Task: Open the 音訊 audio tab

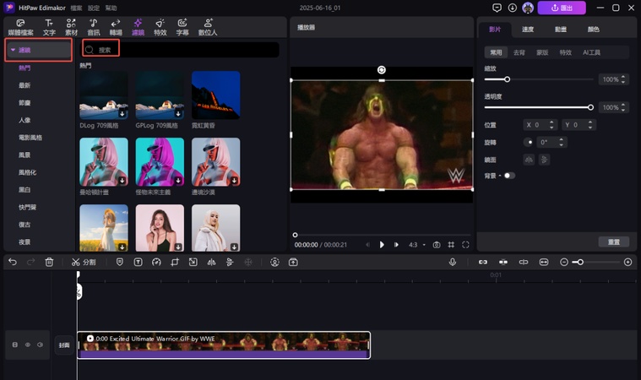Action: (93, 27)
